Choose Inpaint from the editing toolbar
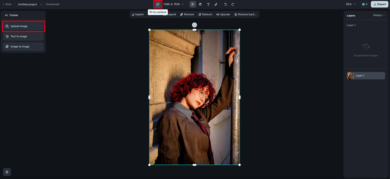The image size is (390, 179). pyautogui.click(x=137, y=14)
